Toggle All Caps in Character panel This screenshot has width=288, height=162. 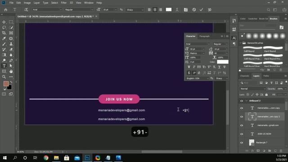[x=199, y=67]
